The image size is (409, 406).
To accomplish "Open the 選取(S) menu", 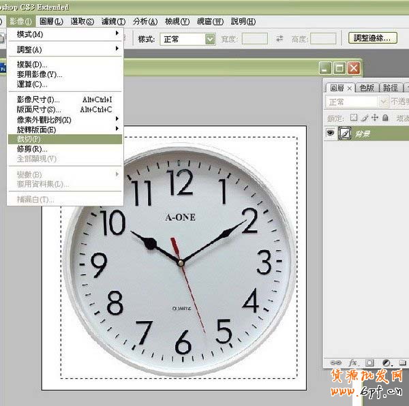I will pos(82,21).
